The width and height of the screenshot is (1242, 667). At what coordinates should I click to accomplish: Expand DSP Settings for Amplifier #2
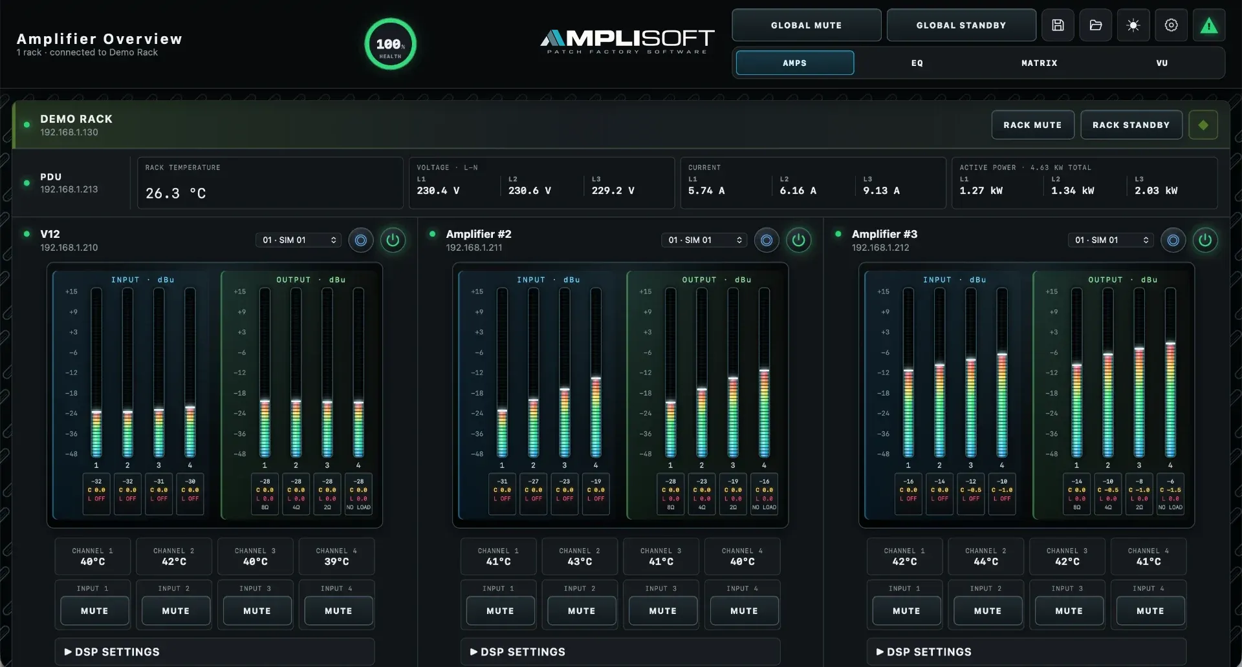[620, 651]
